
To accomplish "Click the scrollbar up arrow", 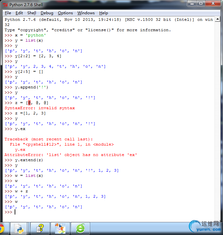I will coord(217,19).
